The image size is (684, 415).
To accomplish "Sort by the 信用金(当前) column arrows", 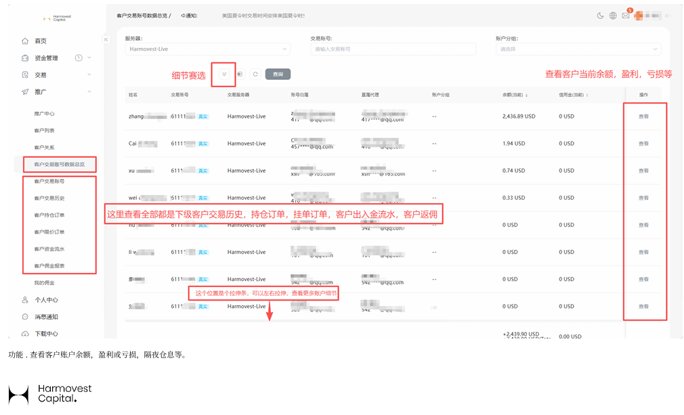I will [586, 95].
